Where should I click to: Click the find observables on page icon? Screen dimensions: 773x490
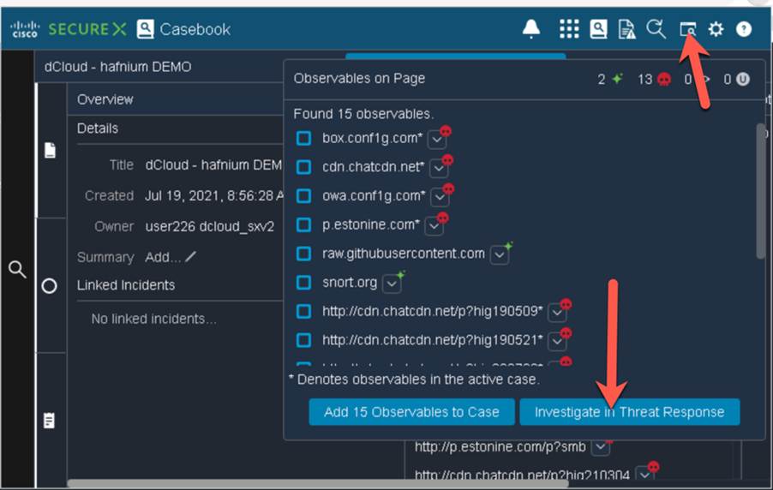point(687,29)
